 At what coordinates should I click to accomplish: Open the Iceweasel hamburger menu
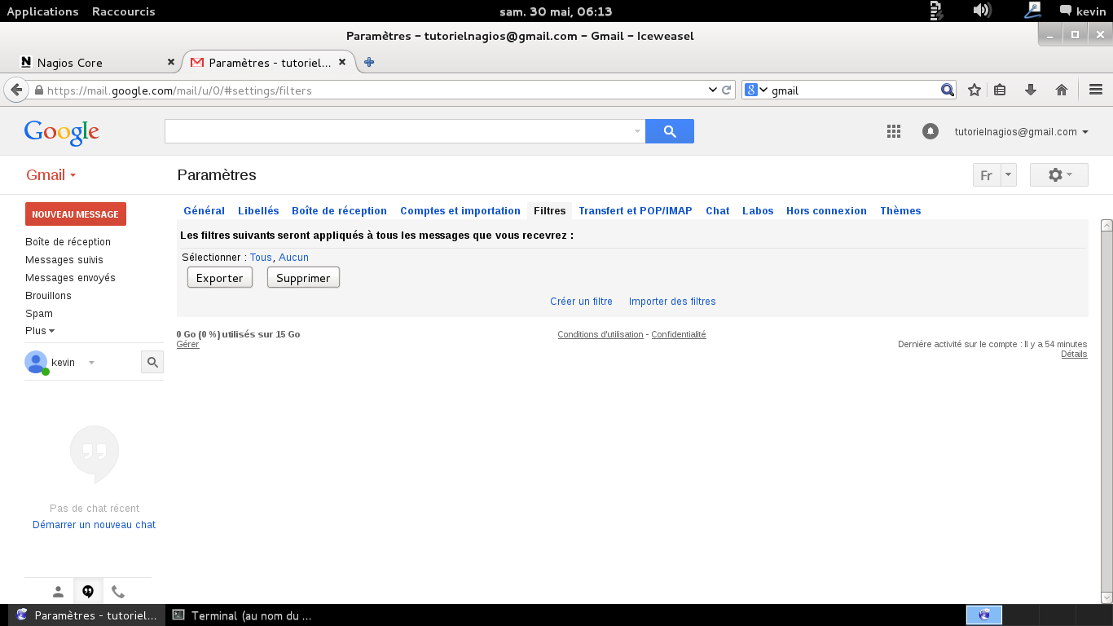point(1096,90)
